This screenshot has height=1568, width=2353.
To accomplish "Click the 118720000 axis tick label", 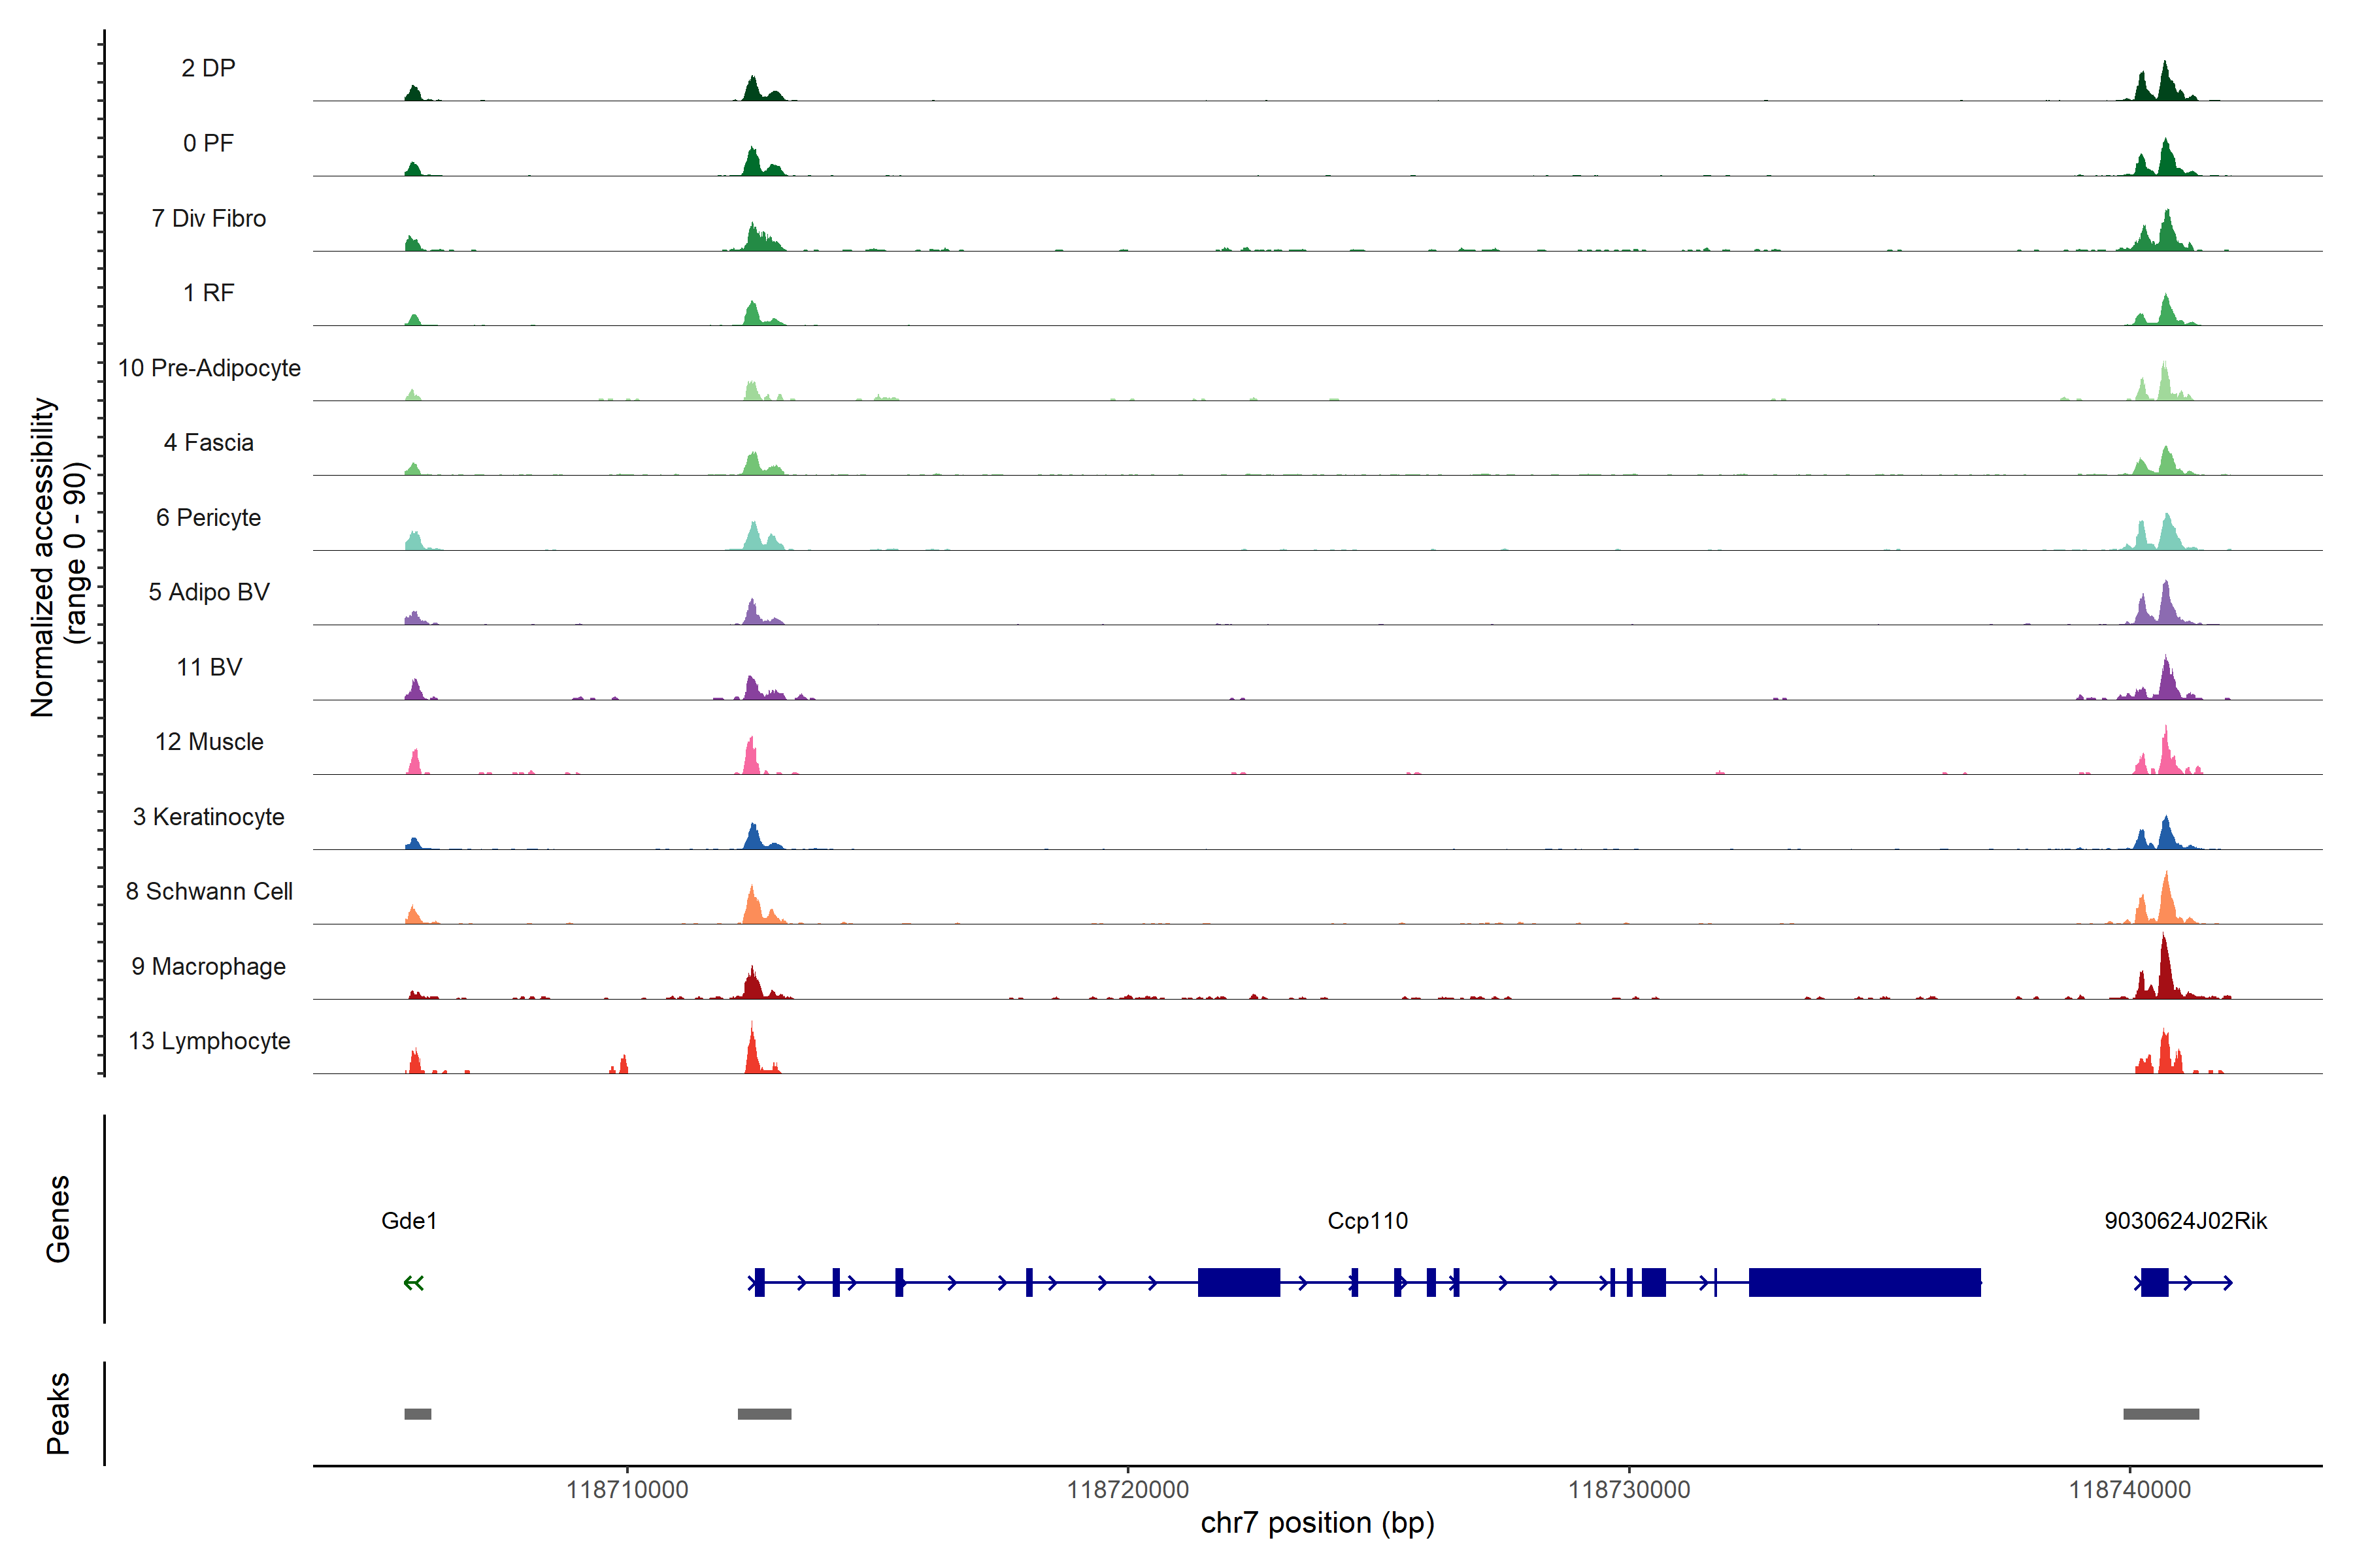I will pyautogui.click(x=1127, y=1490).
